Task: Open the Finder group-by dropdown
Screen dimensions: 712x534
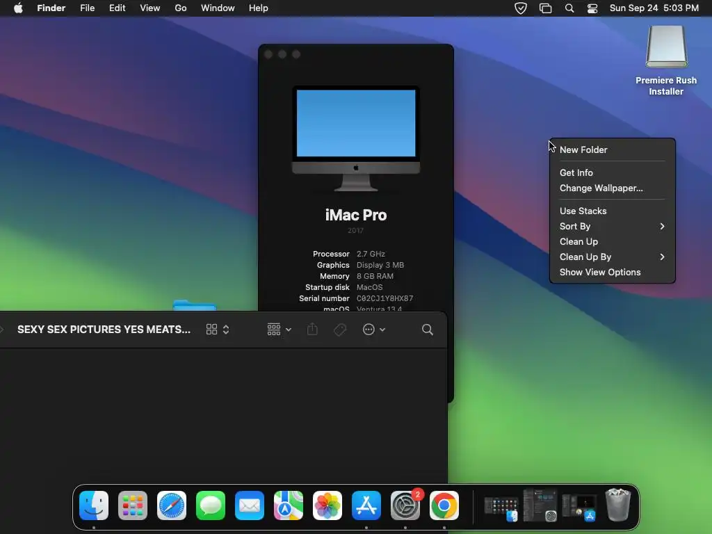Action: pos(279,330)
